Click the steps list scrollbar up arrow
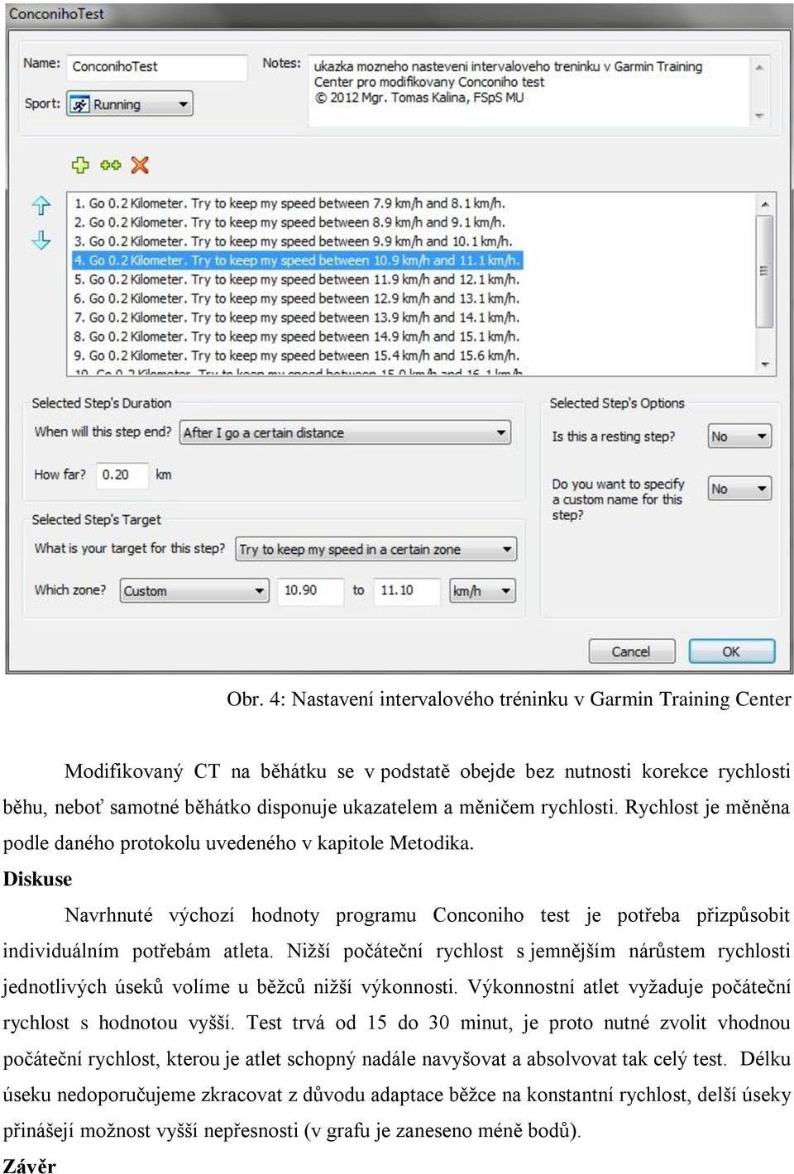 pos(765,203)
